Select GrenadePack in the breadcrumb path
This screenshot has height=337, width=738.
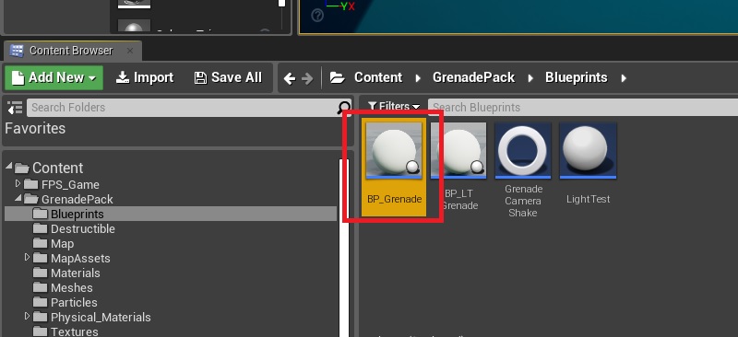tap(473, 77)
